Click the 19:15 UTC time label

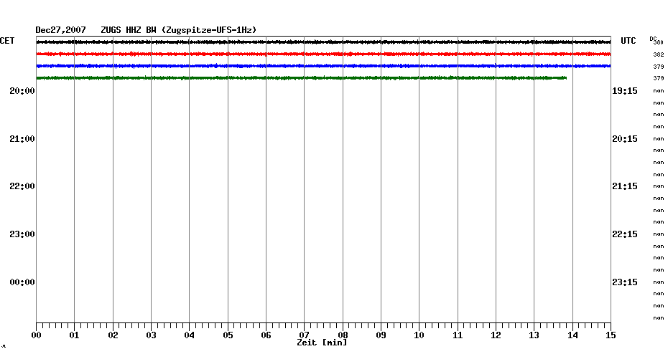[625, 91]
